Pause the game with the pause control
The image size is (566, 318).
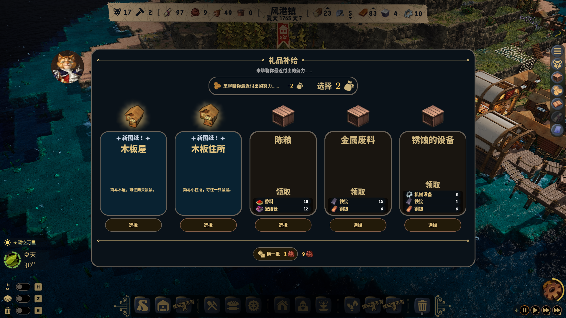click(x=524, y=310)
